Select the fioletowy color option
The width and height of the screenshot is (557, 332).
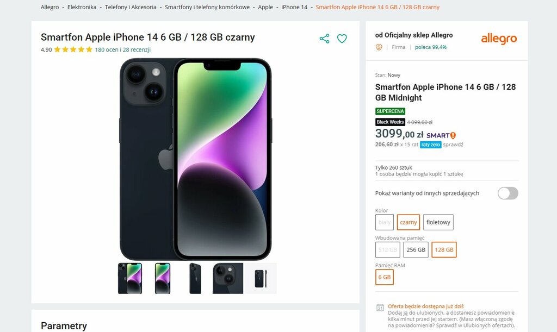coord(438,222)
